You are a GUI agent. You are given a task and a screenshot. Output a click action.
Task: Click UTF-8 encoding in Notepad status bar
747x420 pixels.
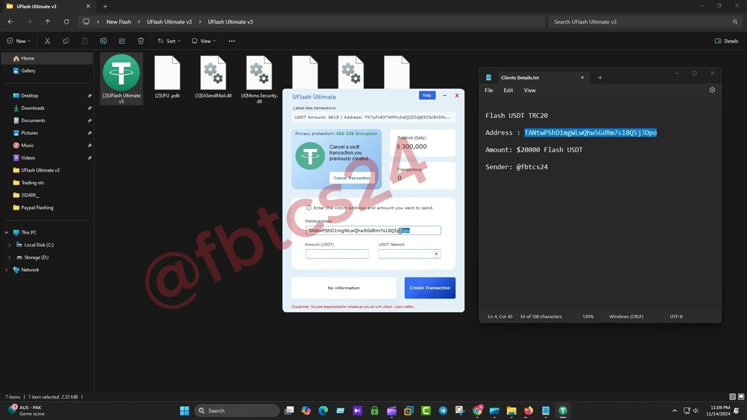coord(676,317)
